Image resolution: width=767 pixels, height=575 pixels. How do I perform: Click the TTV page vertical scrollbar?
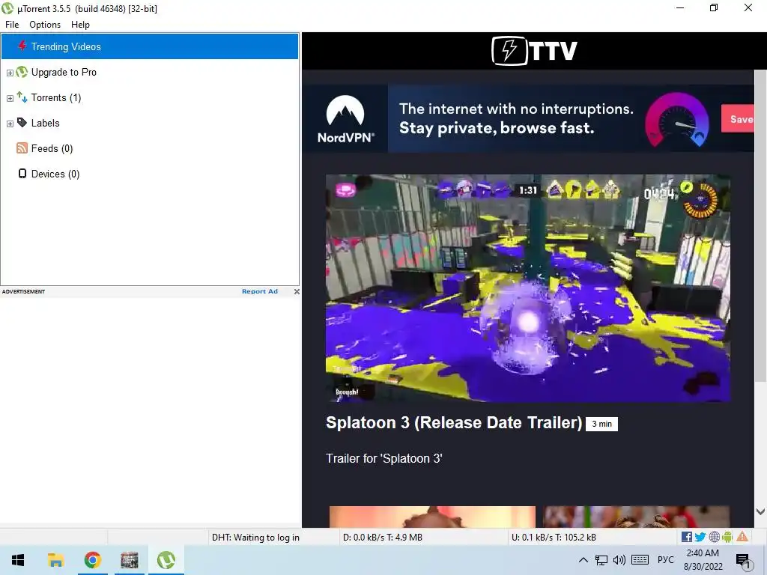point(760,225)
